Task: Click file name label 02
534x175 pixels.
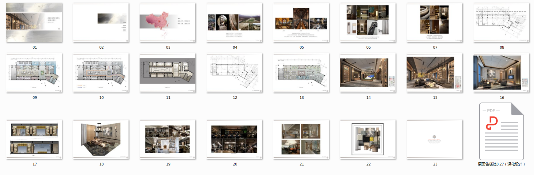Action: tap(101, 47)
